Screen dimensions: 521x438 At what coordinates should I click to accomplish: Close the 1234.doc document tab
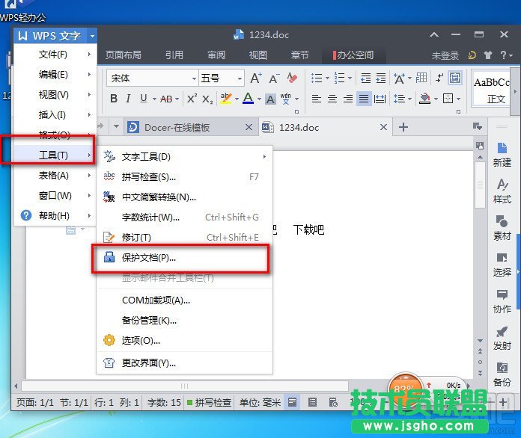(383, 127)
